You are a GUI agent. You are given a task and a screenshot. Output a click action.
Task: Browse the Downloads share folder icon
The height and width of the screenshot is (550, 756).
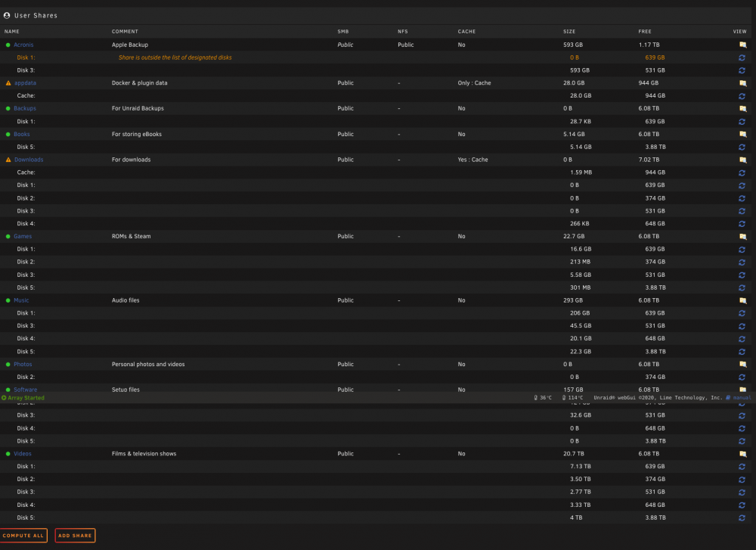[742, 160]
